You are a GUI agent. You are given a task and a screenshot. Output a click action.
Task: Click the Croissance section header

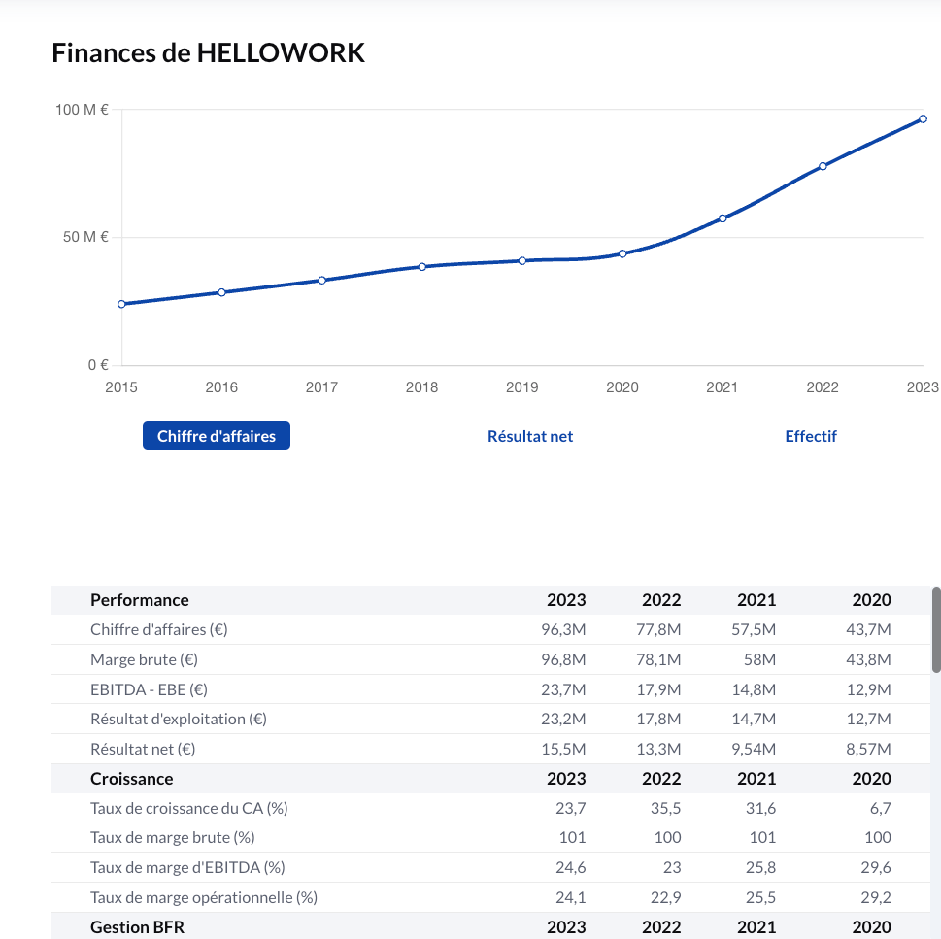[131, 778]
